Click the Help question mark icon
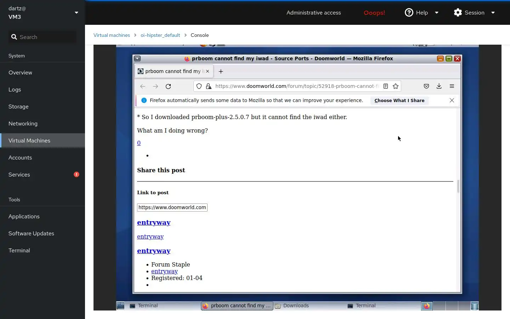510x319 pixels. pyautogui.click(x=409, y=12)
